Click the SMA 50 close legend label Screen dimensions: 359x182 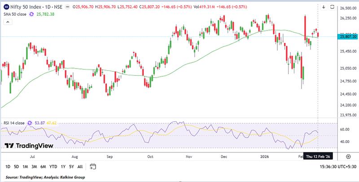tap(14, 14)
